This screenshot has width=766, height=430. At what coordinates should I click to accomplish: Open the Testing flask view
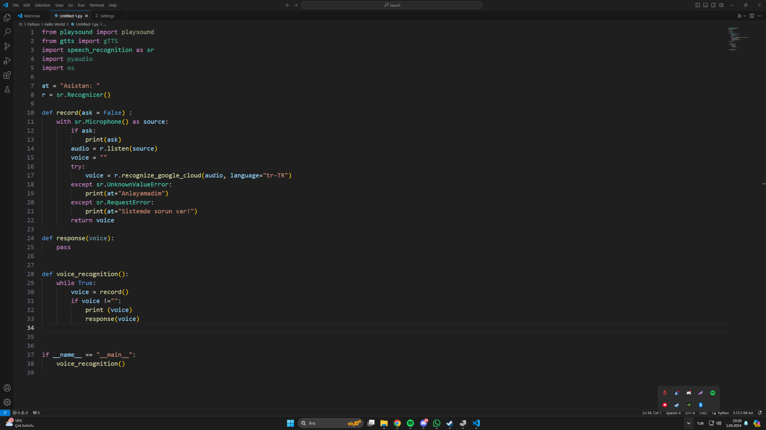(7, 90)
